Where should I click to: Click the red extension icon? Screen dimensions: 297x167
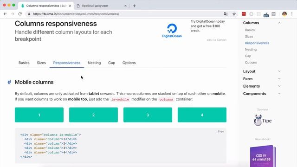[x=244, y=14]
